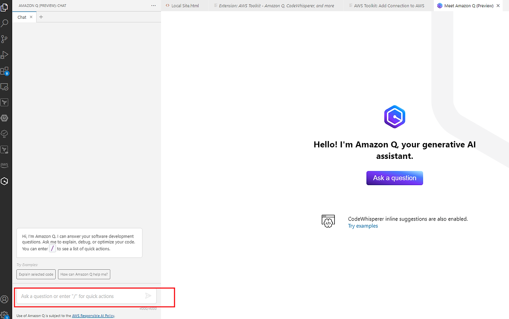509x319 pixels.
Task: Click the Explain selected code example
Action: click(x=36, y=274)
